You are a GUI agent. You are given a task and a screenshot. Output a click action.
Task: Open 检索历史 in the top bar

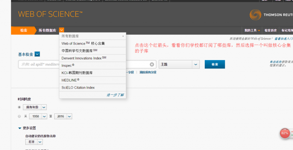click(271, 30)
